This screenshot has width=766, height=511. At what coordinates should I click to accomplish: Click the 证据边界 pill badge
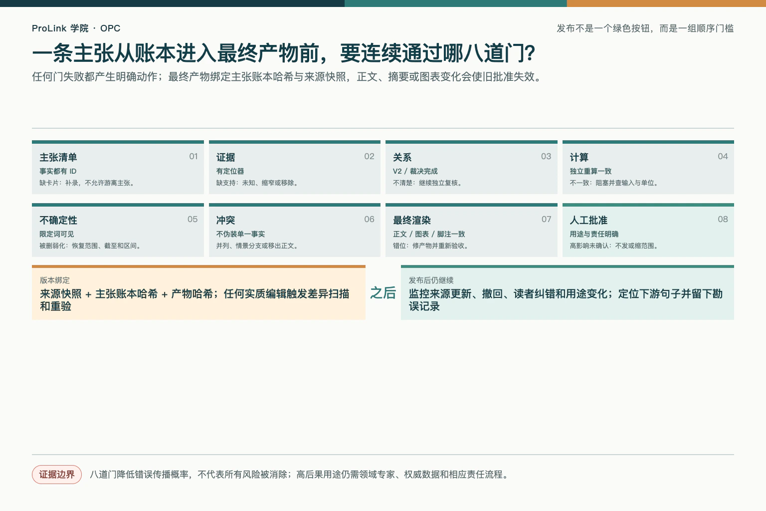(x=57, y=475)
